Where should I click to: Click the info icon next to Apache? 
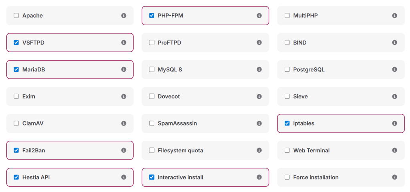point(124,16)
